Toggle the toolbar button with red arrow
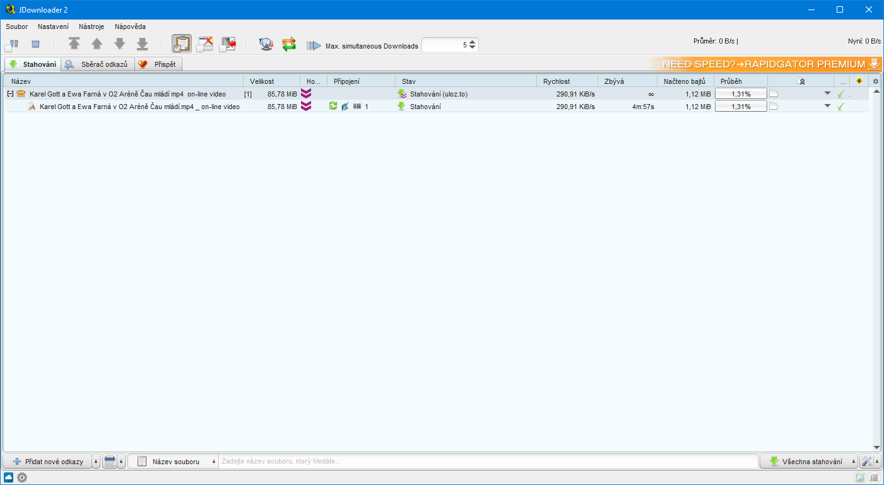 (x=228, y=44)
